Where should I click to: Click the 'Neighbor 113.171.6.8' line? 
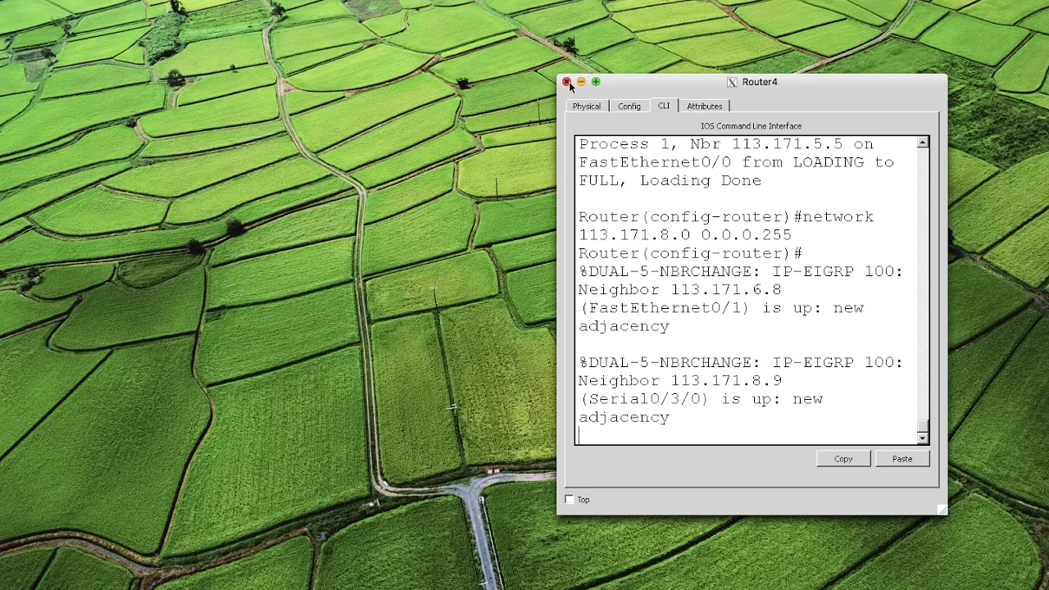click(x=679, y=289)
